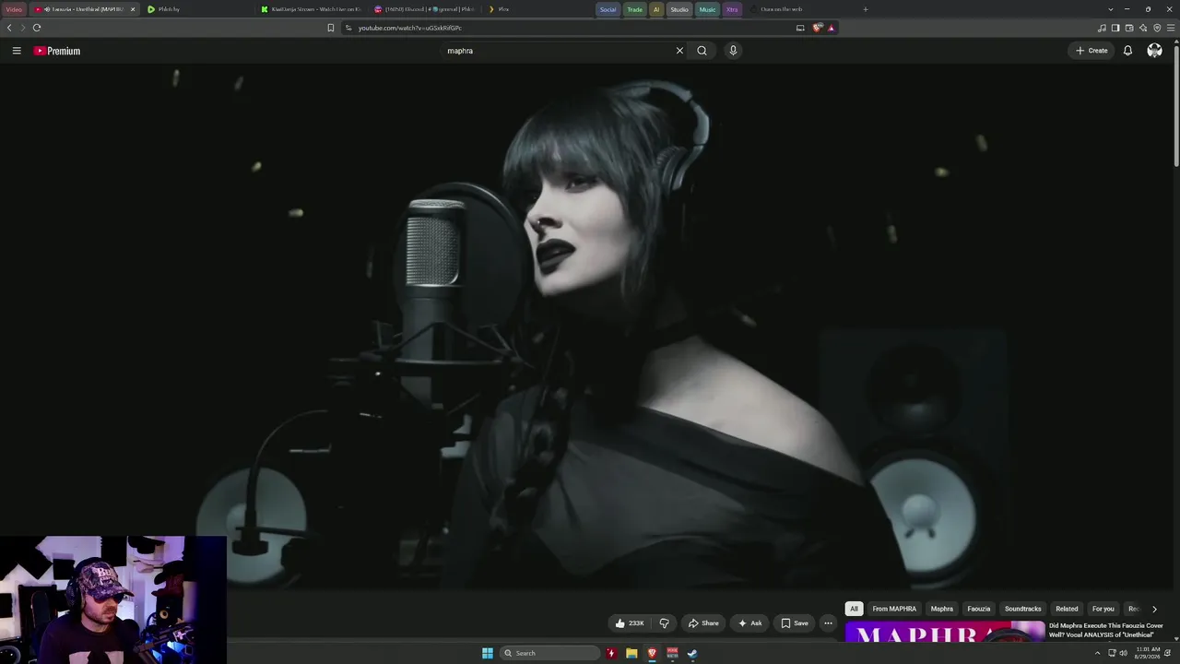Bookmark this page from the address bar

(x=331, y=28)
